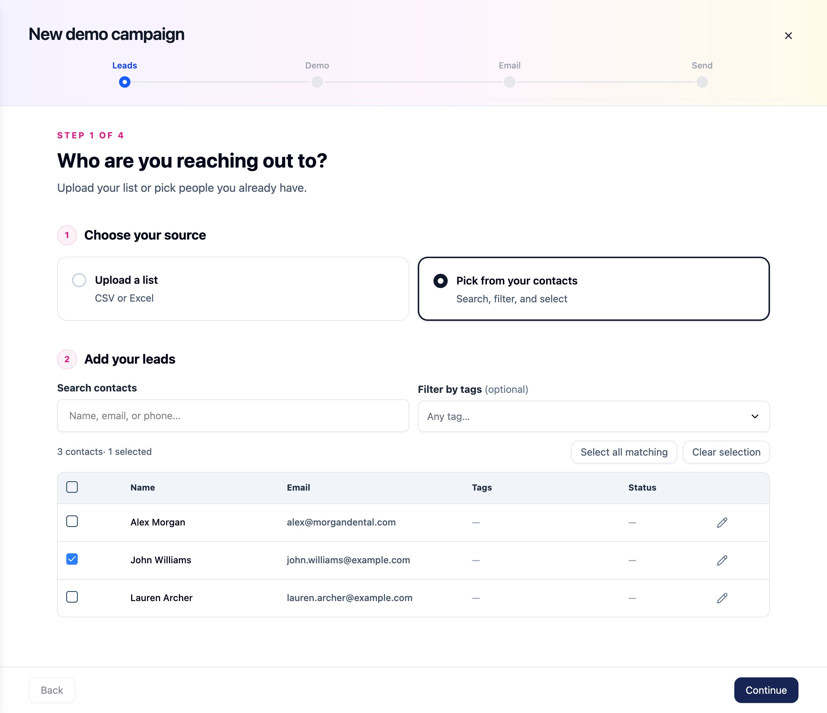827x713 pixels.
Task: Open the Filter by tags dropdown
Action: [594, 416]
